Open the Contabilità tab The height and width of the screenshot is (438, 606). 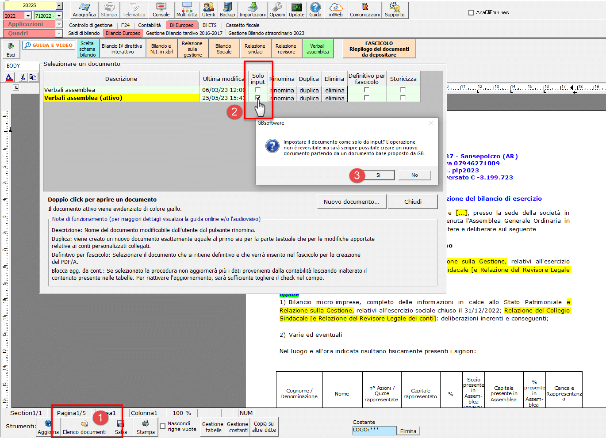click(150, 25)
